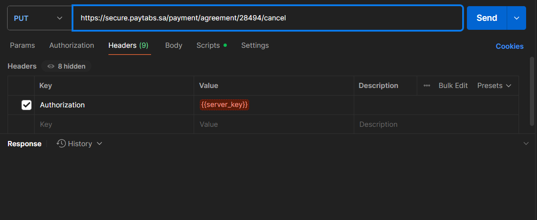Open the Authorization tab
The height and width of the screenshot is (220, 537).
[72, 45]
